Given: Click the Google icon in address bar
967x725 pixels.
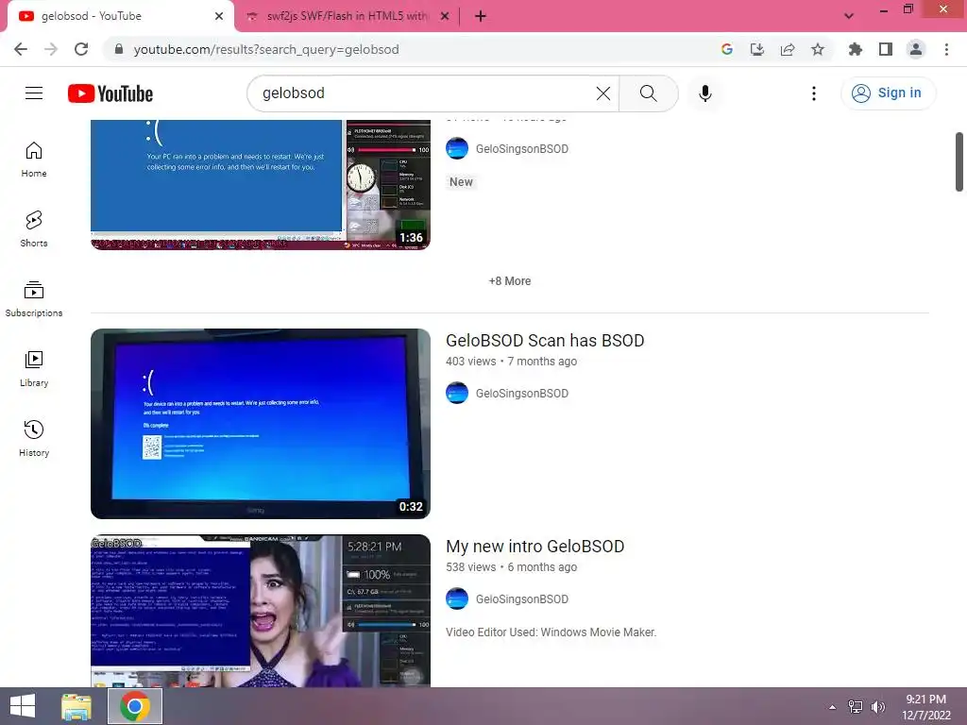Looking at the screenshot, I should point(727,49).
